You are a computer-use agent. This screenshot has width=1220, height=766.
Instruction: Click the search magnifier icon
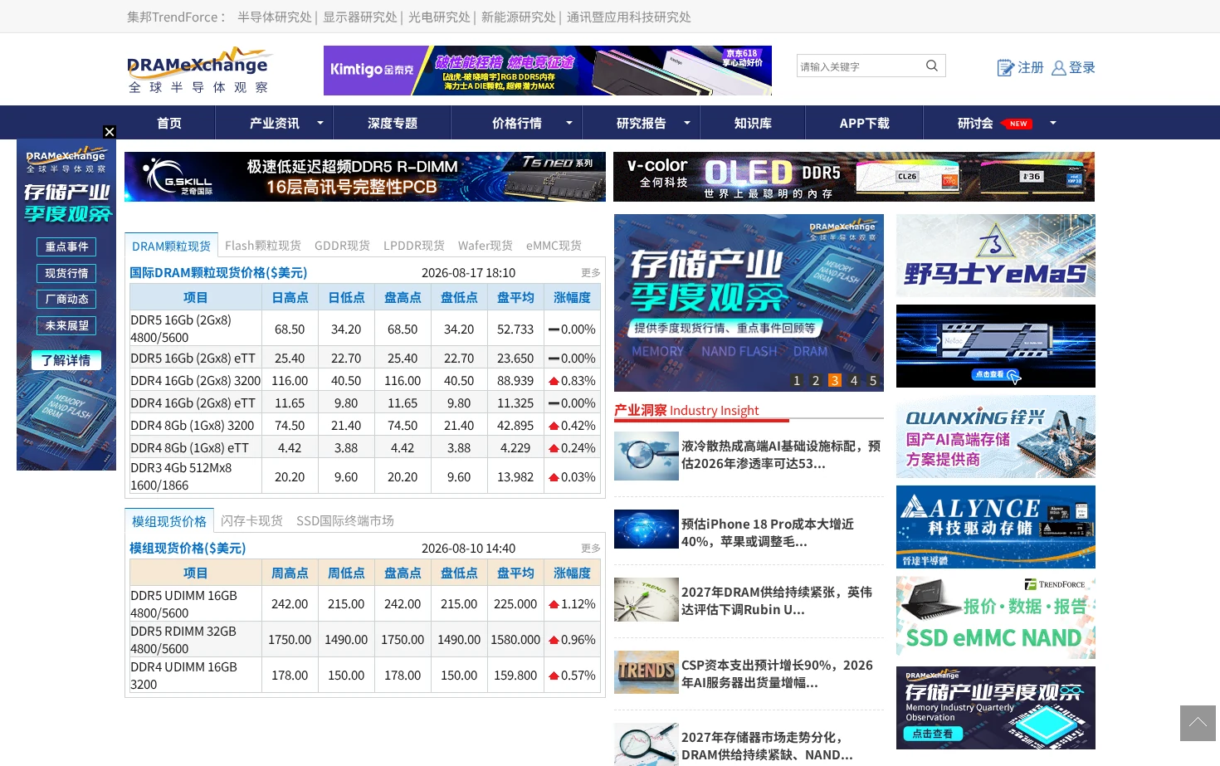point(931,66)
